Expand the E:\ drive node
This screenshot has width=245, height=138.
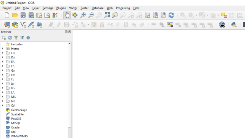tap(3, 62)
